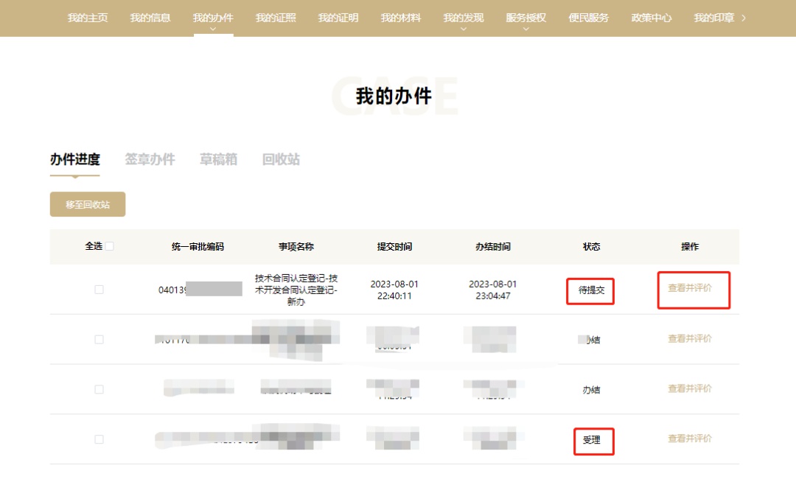Visit 政策中心 from the top navigation
The image size is (796, 496).
(x=651, y=18)
